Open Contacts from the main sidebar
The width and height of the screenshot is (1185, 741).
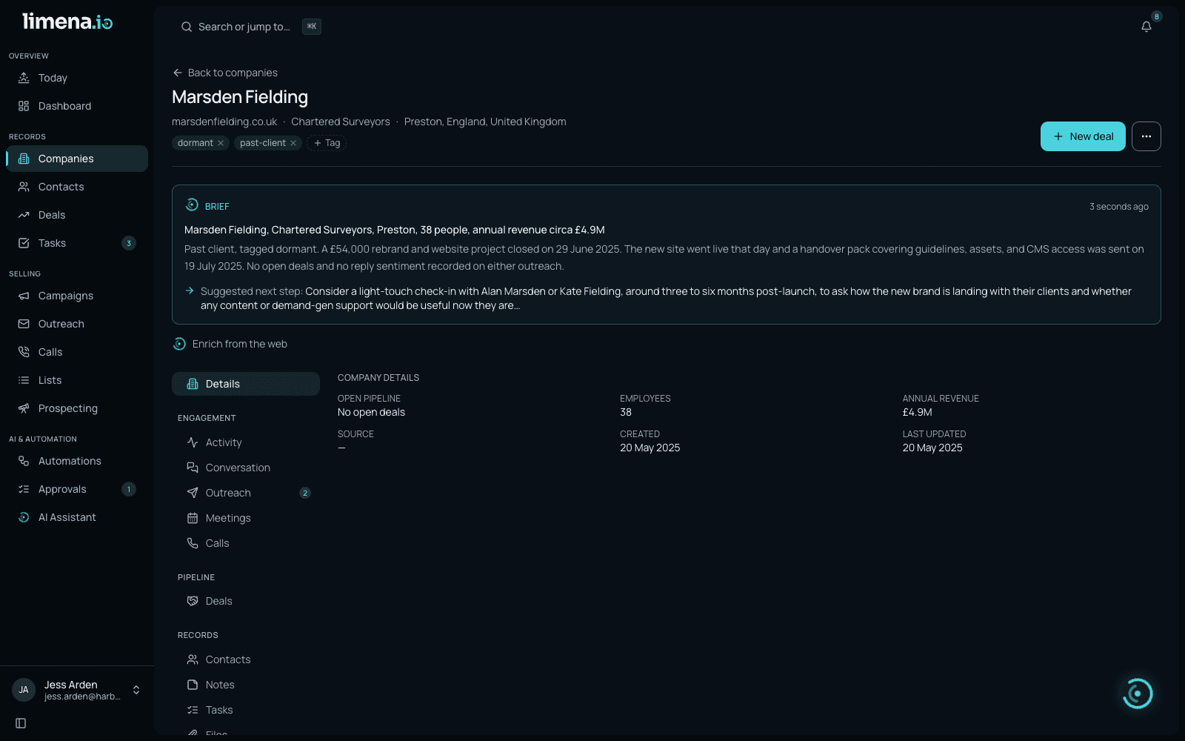(77, 187)
